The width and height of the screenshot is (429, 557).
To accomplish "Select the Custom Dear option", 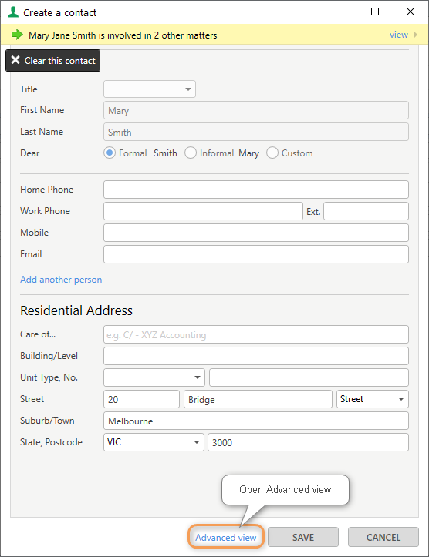I will click(272, 153).
